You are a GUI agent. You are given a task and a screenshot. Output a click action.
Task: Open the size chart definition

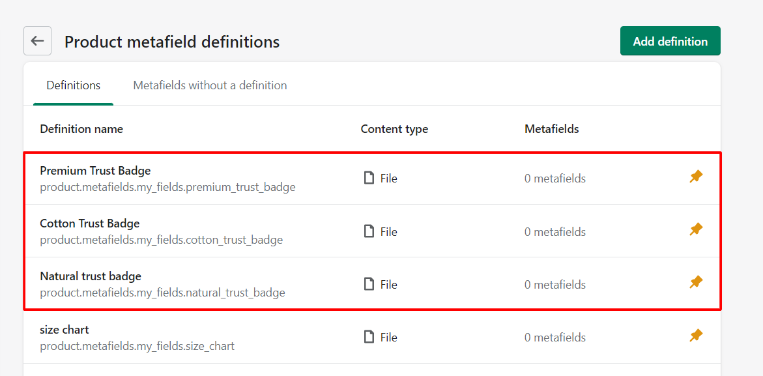click(65, 330)
